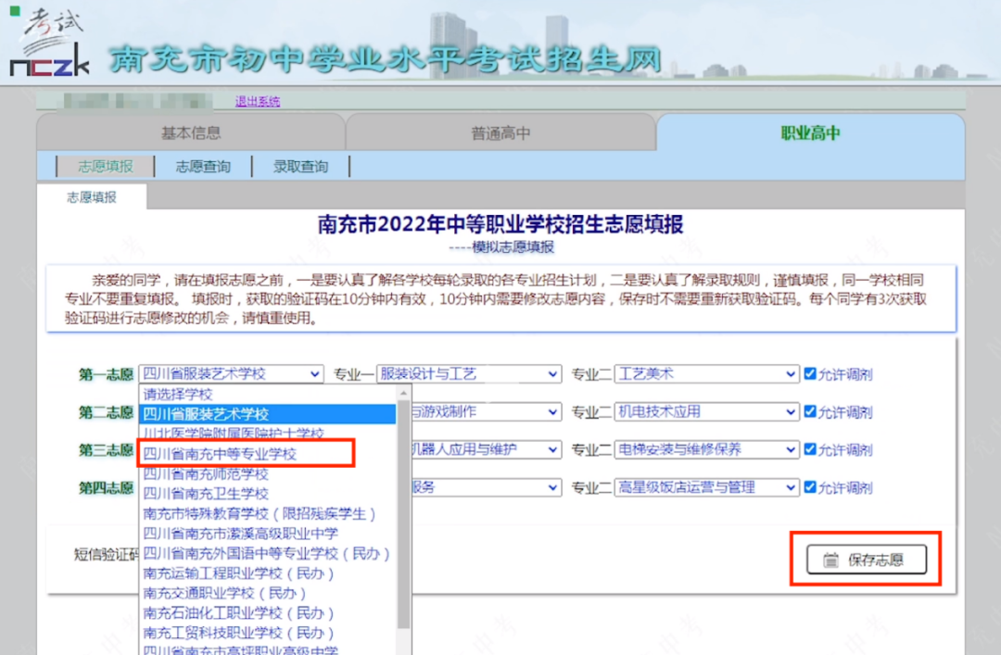Enable 允许调剂 for 第一志愿

(809, 373)
